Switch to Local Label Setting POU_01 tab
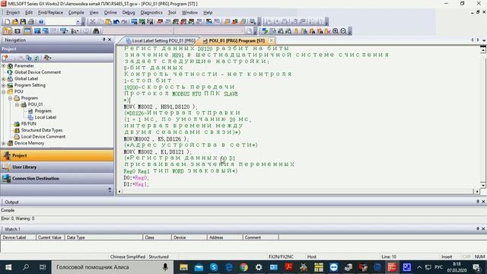The width and height of the screenshot is (487, 274). click(x=161, y=40)
